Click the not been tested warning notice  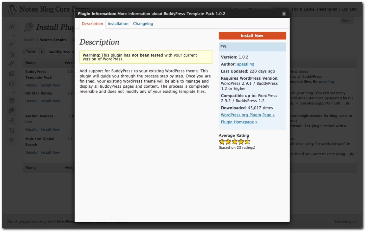coord(146,57)
